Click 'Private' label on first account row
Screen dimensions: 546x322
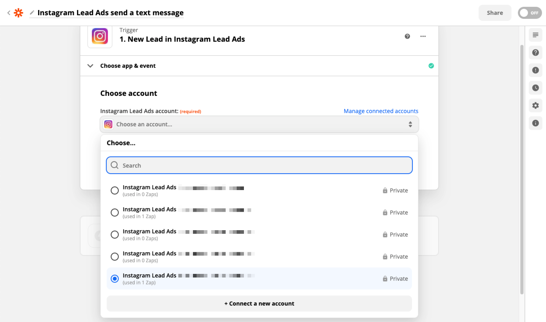coord(399,190)
